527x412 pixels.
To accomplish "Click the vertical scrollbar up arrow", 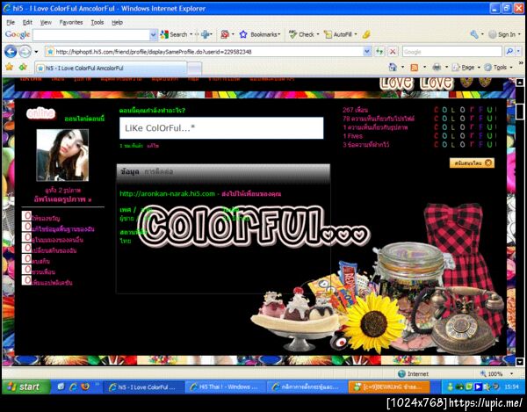I will coord(520,82).
